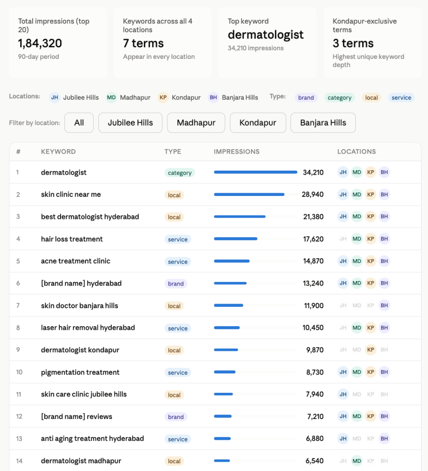Click service tag in pigmentation treatment row
Screen dimensions: 428x471
tap(178, 373)
